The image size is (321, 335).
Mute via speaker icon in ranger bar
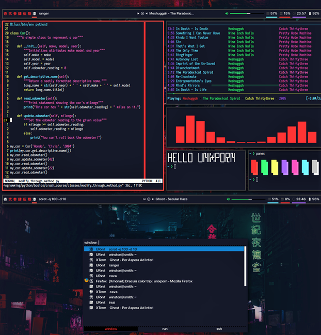pos(227,13)
